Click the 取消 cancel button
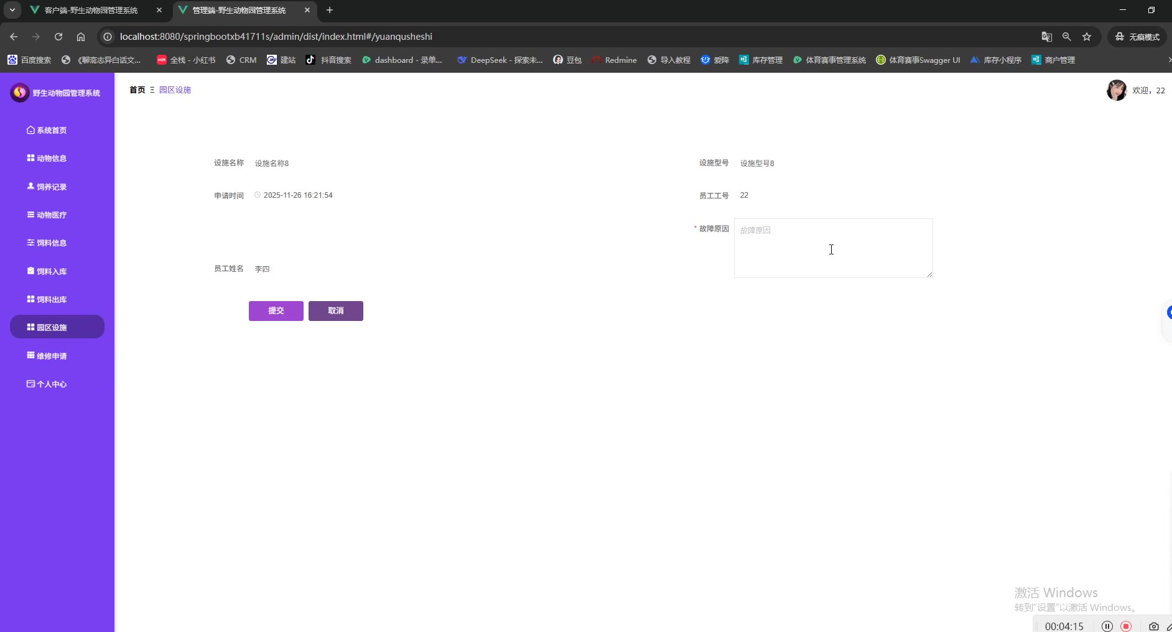The height and width of the screenshot is (632, 1172). 336,311
